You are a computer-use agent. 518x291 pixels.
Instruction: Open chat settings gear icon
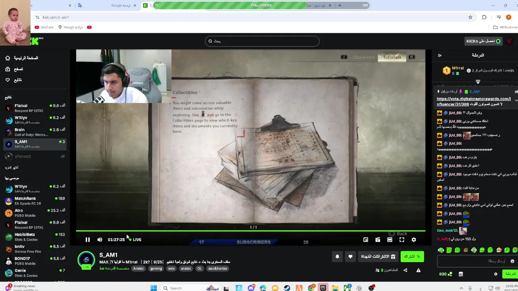tap(495, 274)
